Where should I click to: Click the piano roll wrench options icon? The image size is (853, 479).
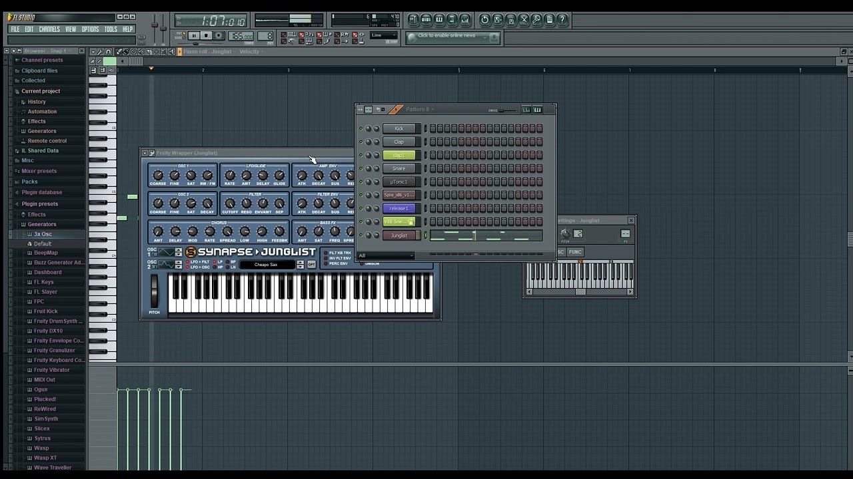[x=101, y=52]
